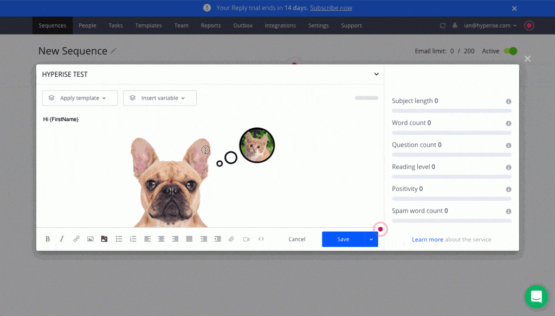
Task: Open the Apply template dropdown
Action: 80,98
